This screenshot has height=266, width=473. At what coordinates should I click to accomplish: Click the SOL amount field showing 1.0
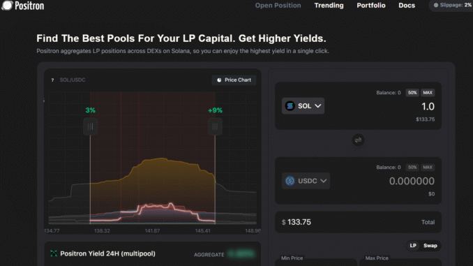click(428, 106)
